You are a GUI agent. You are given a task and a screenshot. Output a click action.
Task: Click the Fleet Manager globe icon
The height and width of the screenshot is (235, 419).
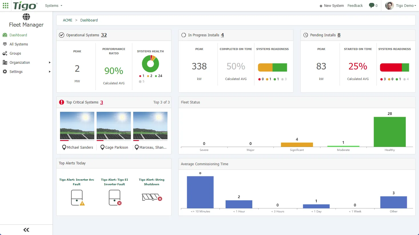[x=26, y=16]
